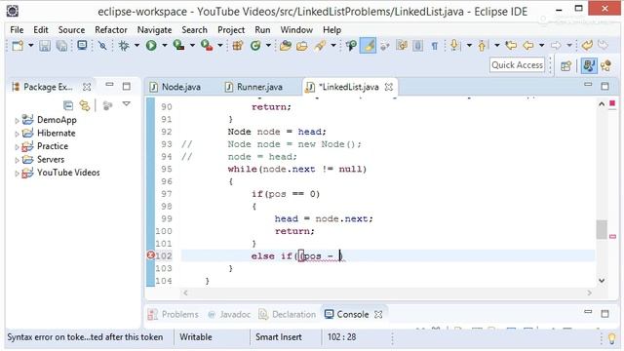The height and width of the screenshot is (351, 624).
Task: Switch to the Problems view tab
Action: (x=174, y=314)
